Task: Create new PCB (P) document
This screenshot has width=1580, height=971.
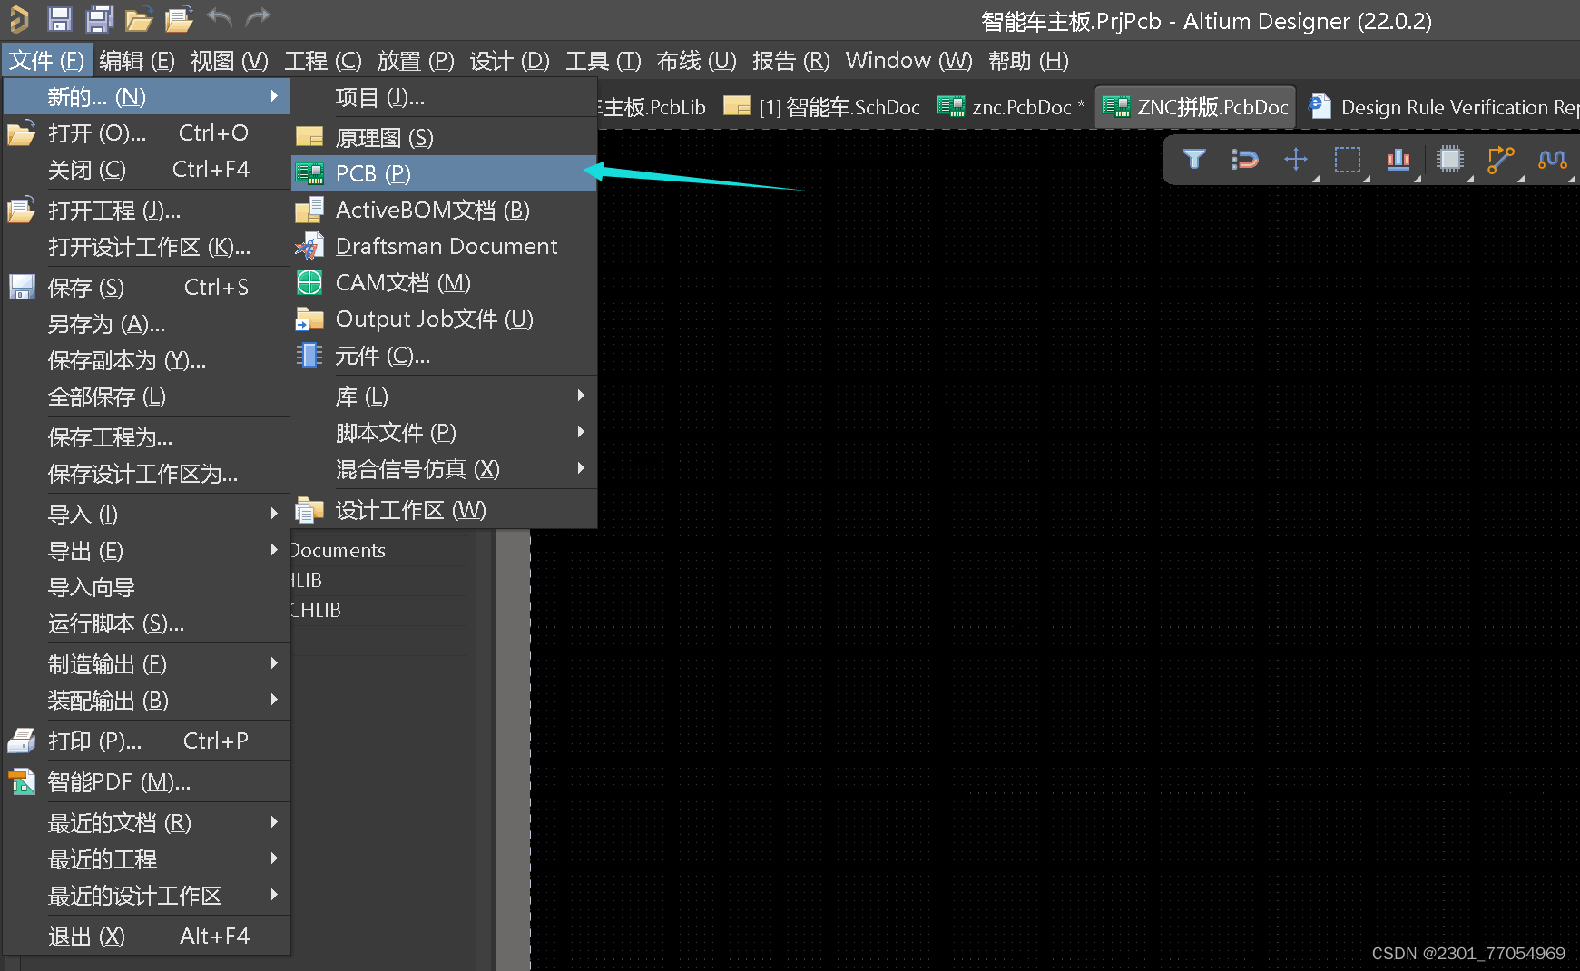Action: click(444, 173)
